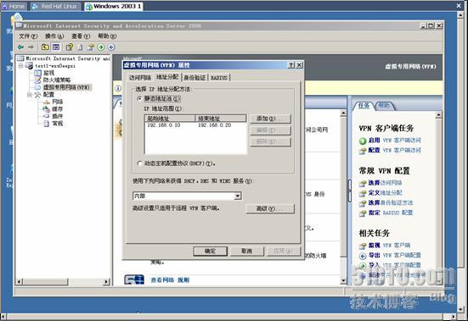Viewport: 468px width, 321px height.
Task: Click the 添加 button
Action: tap(270, 119)
